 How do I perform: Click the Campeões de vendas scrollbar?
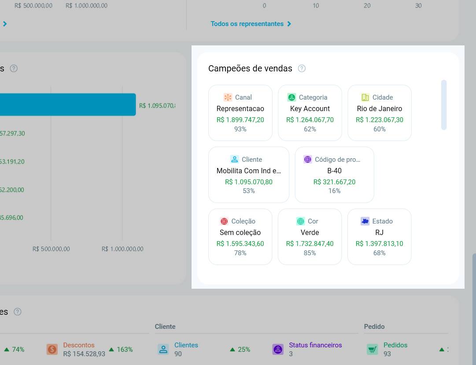click(x=444, y=105)
